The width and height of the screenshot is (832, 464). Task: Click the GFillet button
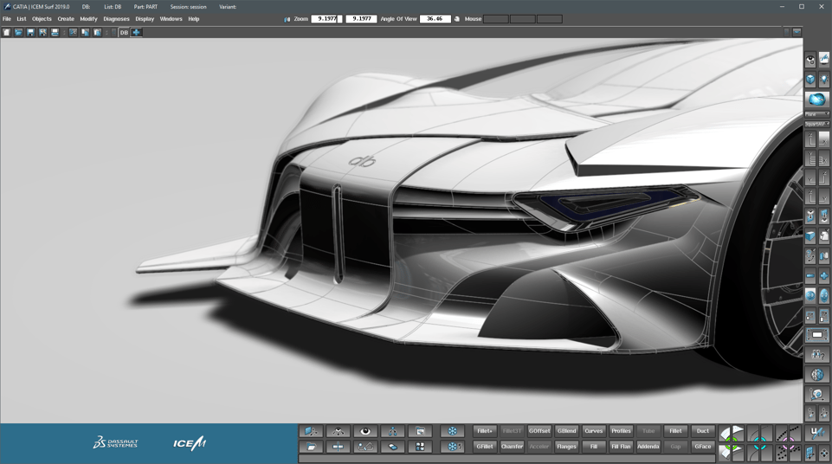484,447
